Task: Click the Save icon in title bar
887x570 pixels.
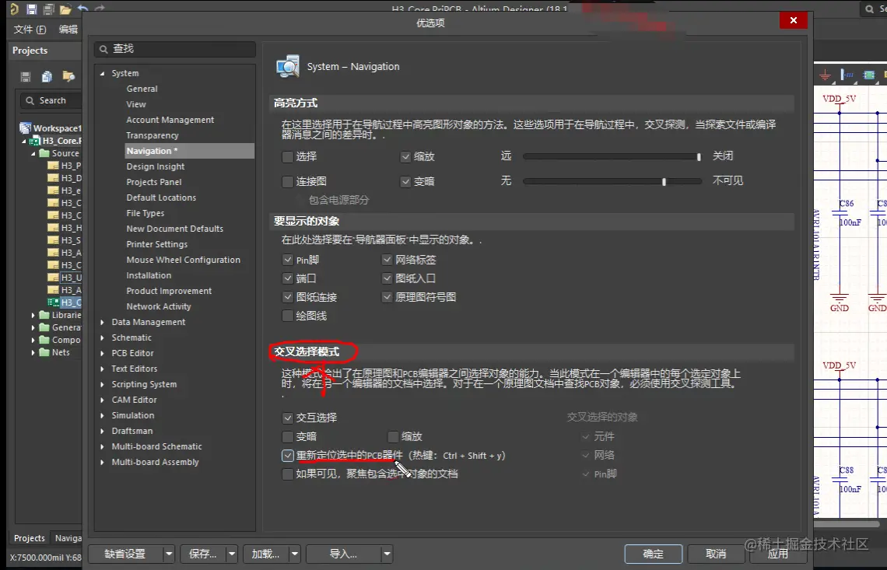Action: coord(32,9)
